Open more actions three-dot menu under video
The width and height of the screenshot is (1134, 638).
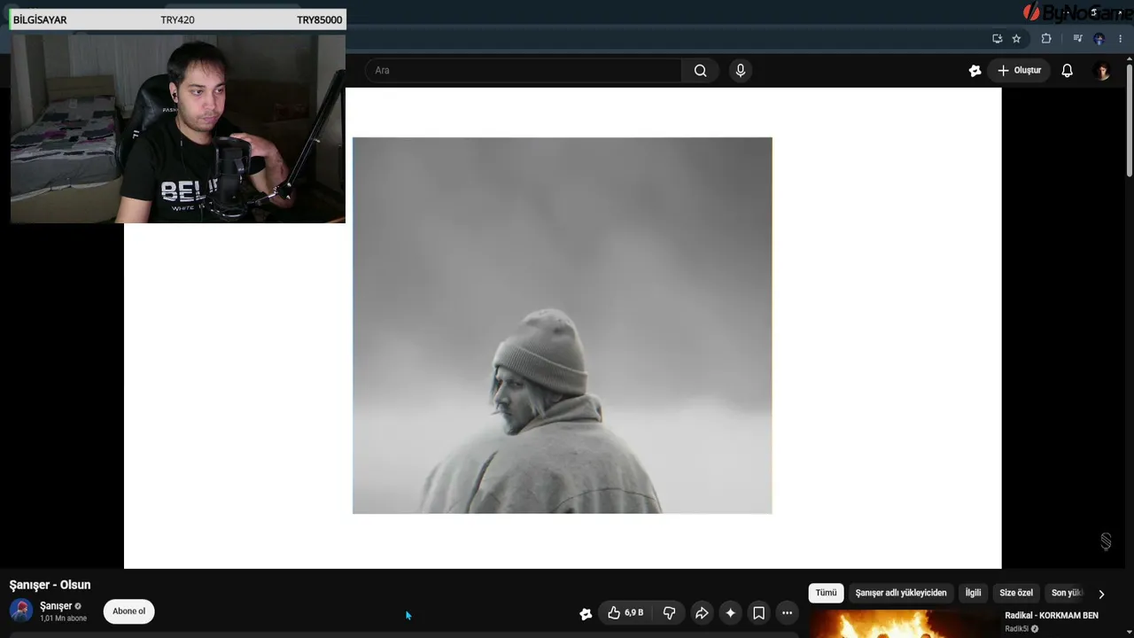[787, 613]
